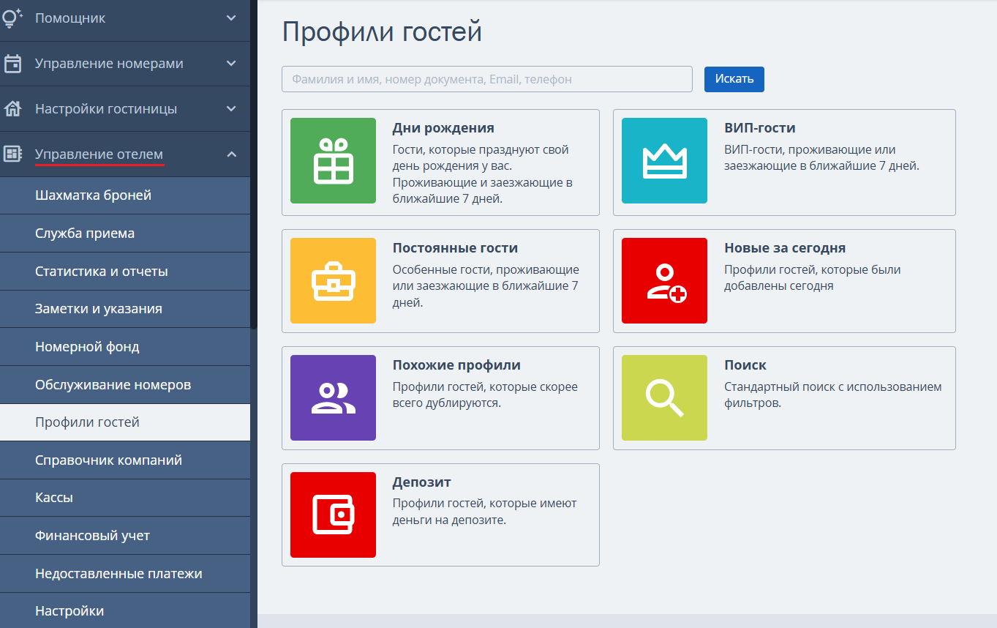Click the Похожие профили heading
The width and height of the screenshot is (997, 628).
(x=456, y=365)
